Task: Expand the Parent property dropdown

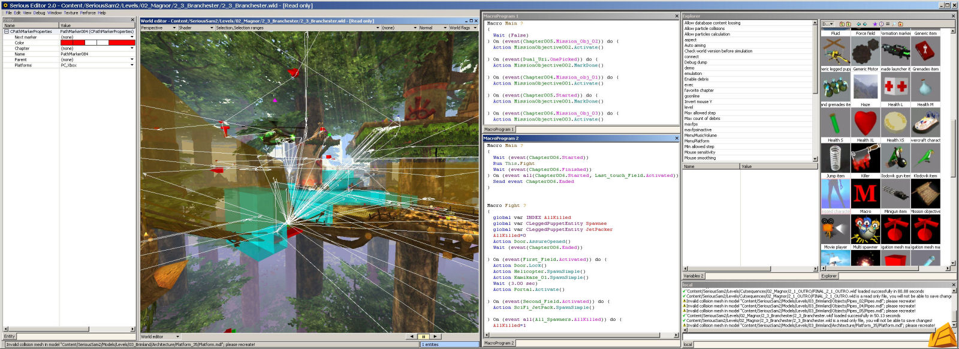Action: point(132,59)
